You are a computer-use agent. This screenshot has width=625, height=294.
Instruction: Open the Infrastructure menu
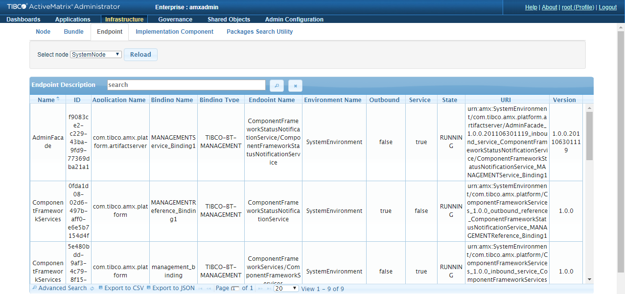click(x=124, y=20)
